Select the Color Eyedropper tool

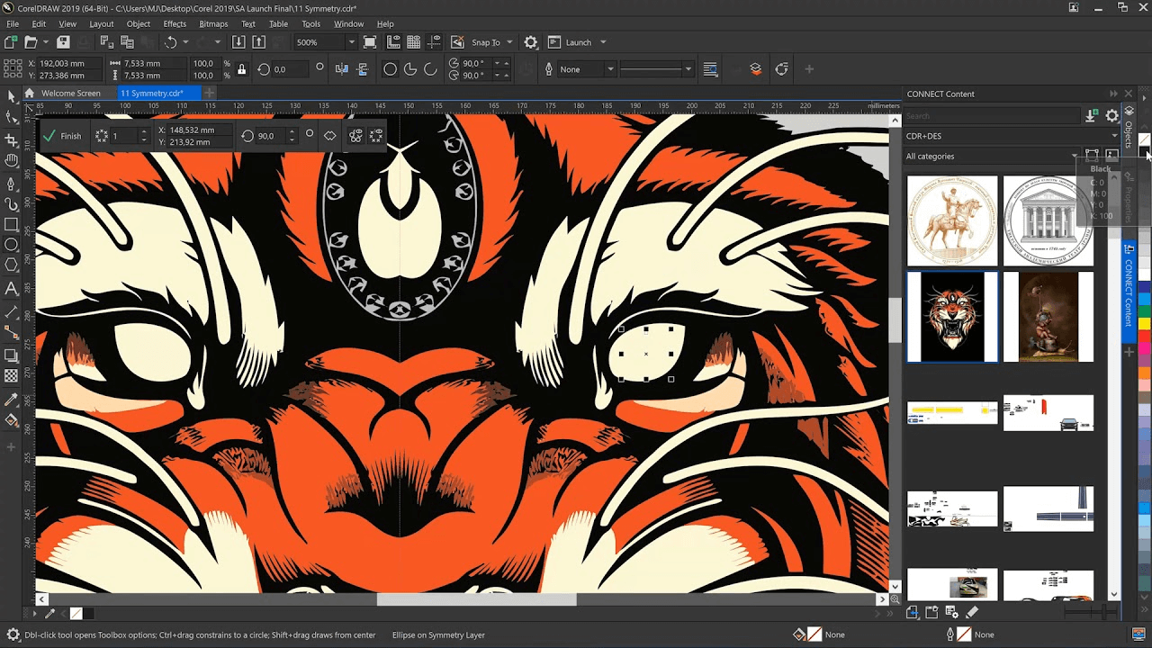(12, 399)
